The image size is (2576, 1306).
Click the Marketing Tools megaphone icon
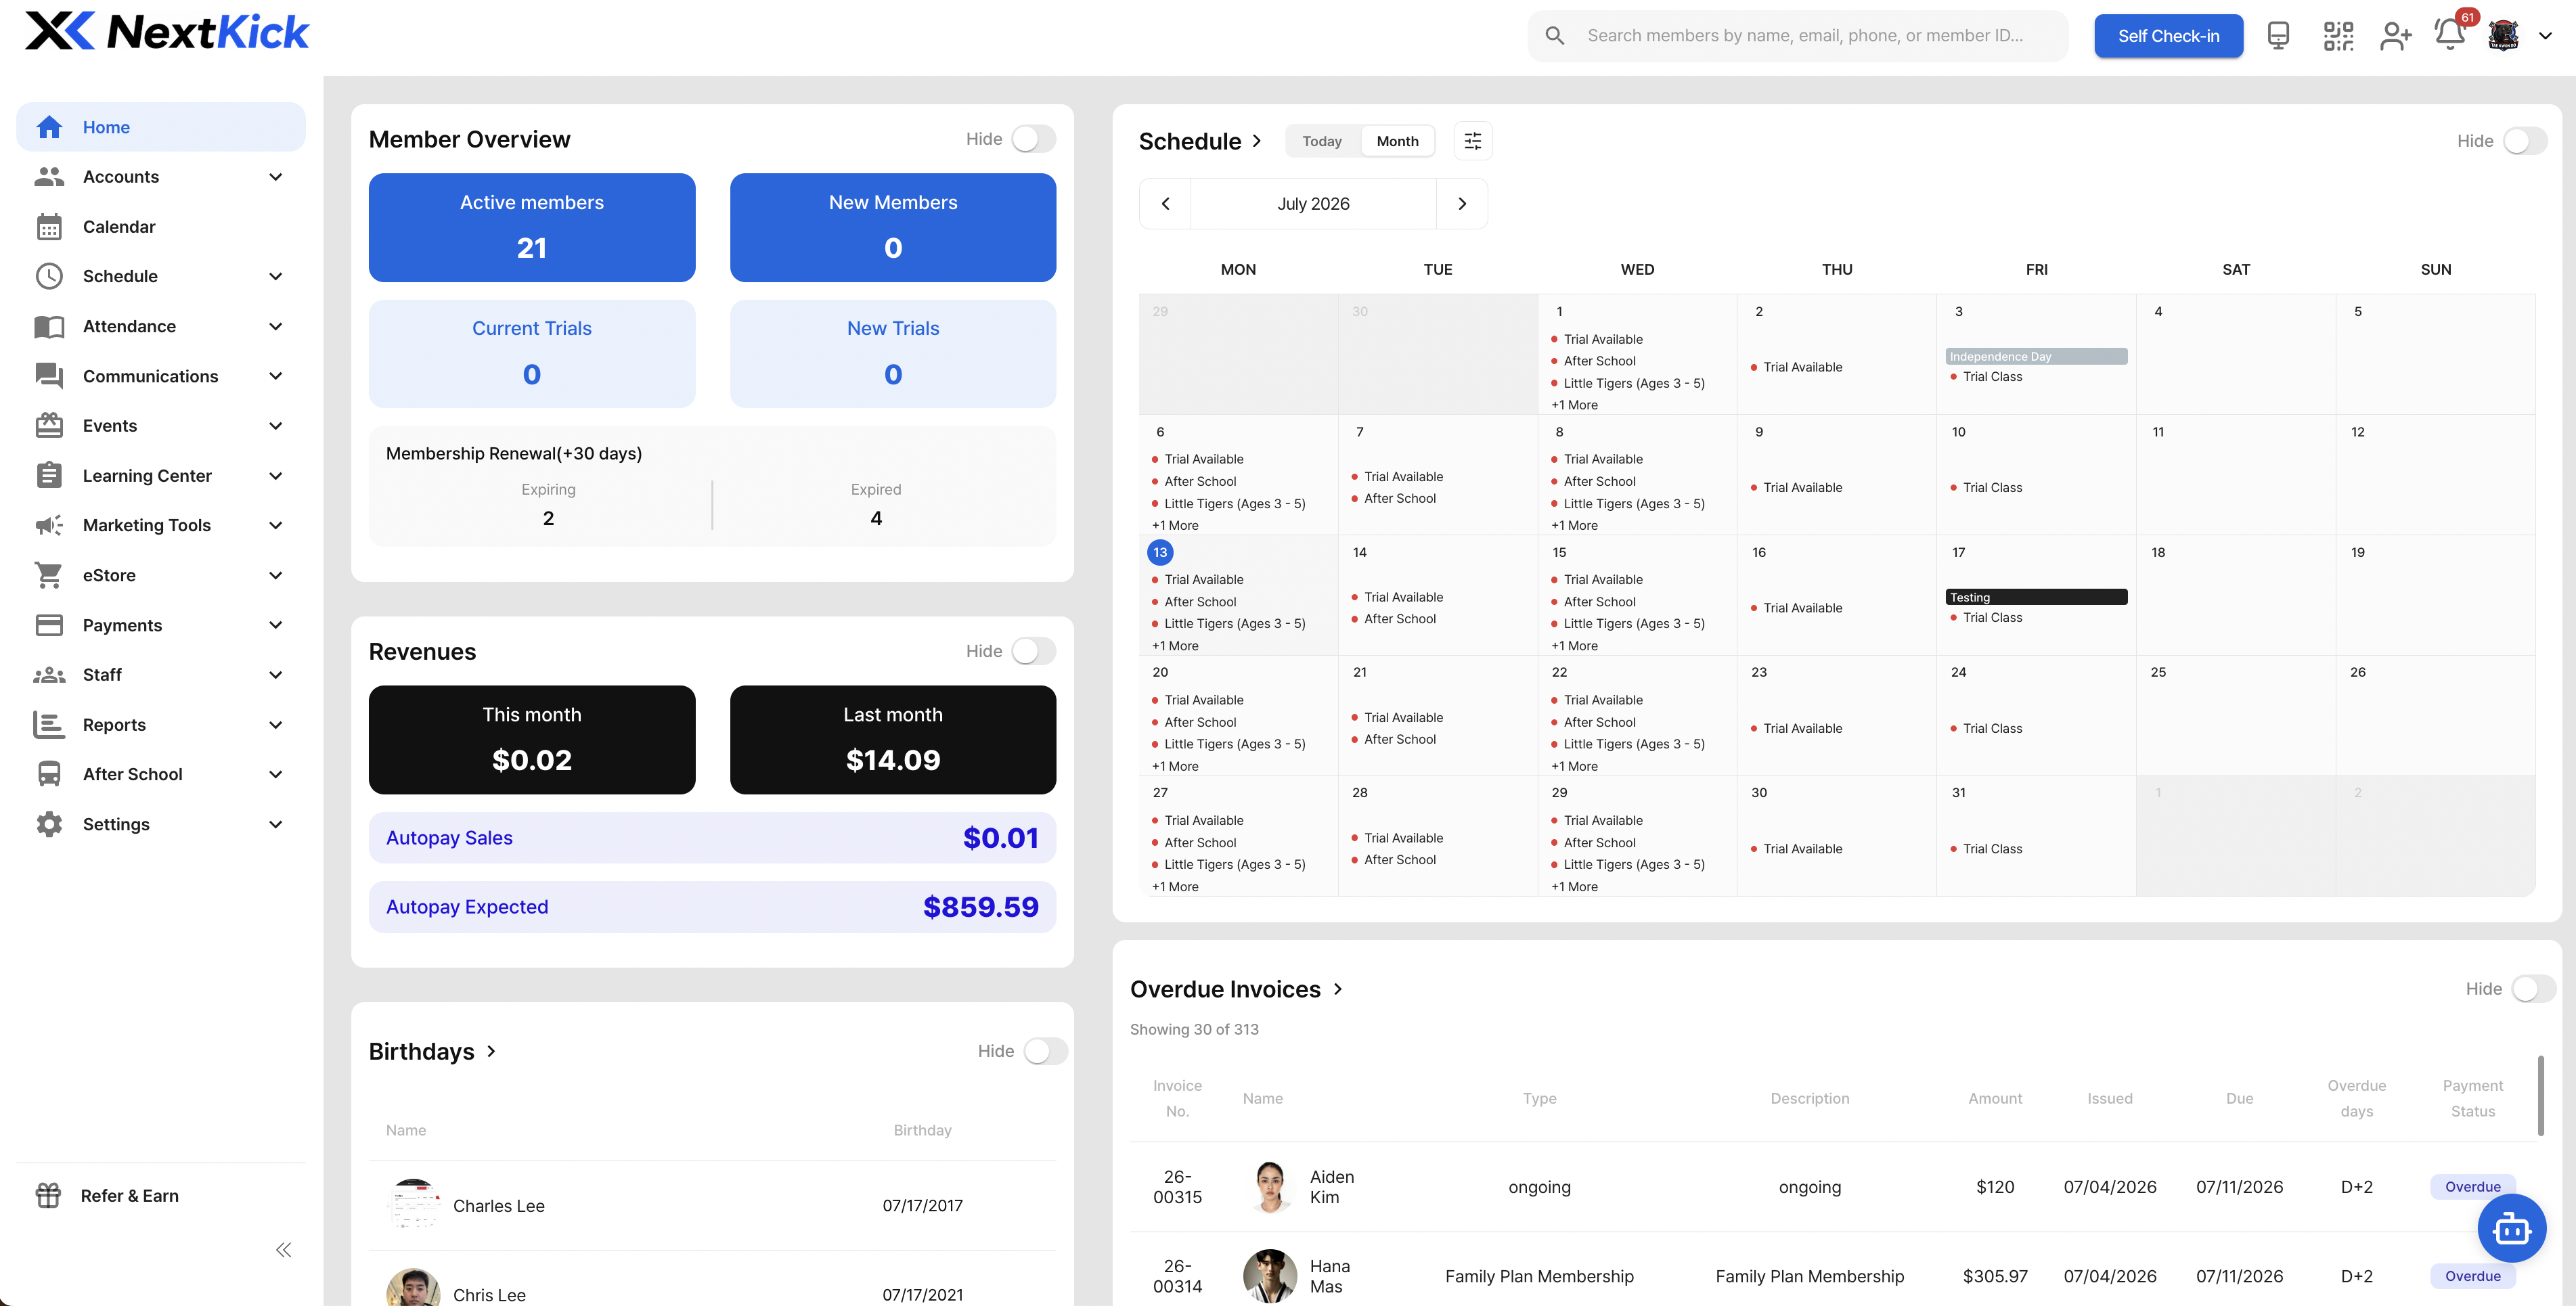49,525
